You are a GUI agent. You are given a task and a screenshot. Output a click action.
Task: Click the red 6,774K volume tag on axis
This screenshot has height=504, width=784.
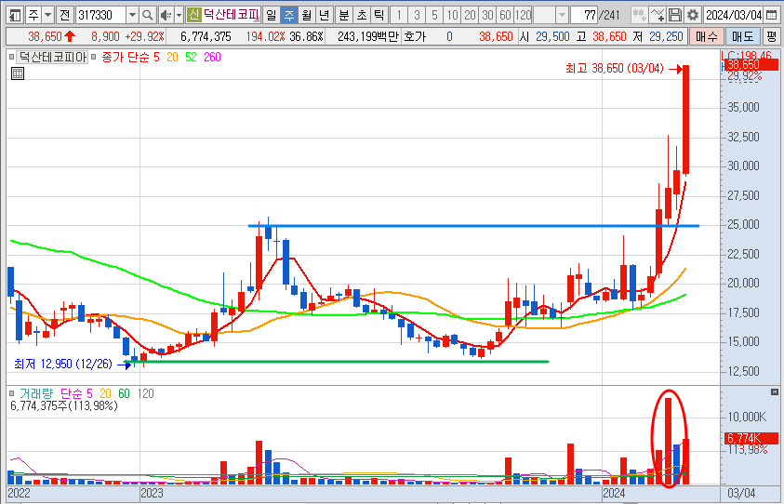(x=751, y=439)
